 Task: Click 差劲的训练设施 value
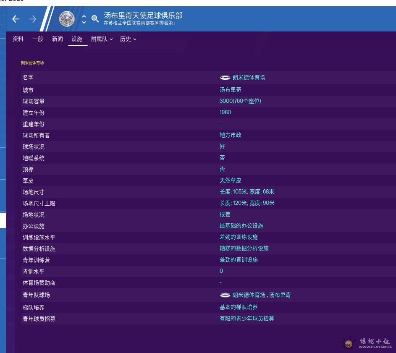tap(239, 237)
